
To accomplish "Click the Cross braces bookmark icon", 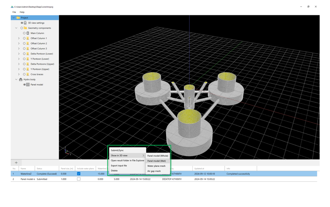I will coord(28,74).
